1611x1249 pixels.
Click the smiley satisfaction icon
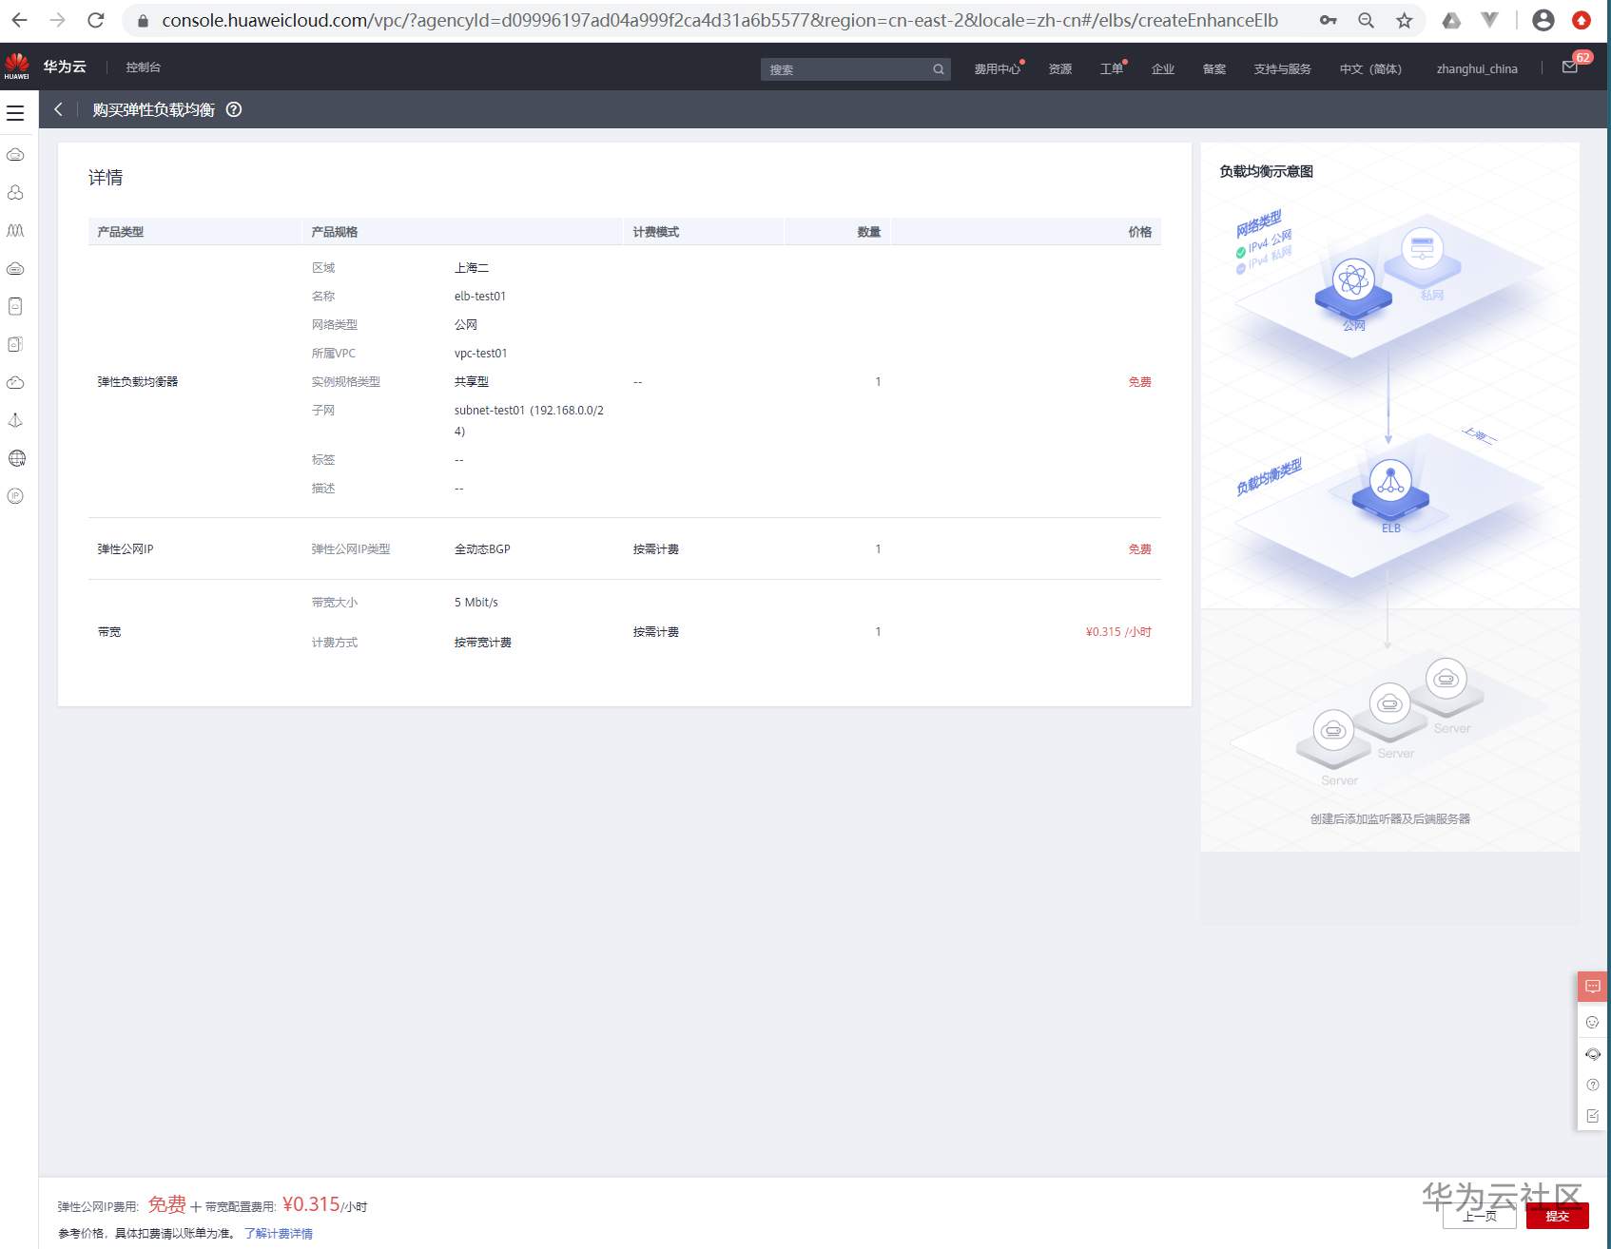[1593, 1023]
